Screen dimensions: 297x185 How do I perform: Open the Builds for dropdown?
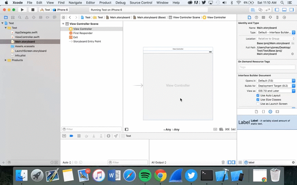pos(276,86)
